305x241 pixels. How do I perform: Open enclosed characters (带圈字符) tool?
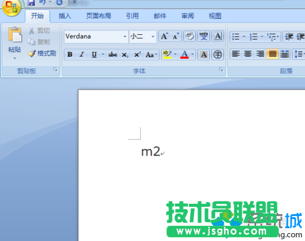click(218, 54)
